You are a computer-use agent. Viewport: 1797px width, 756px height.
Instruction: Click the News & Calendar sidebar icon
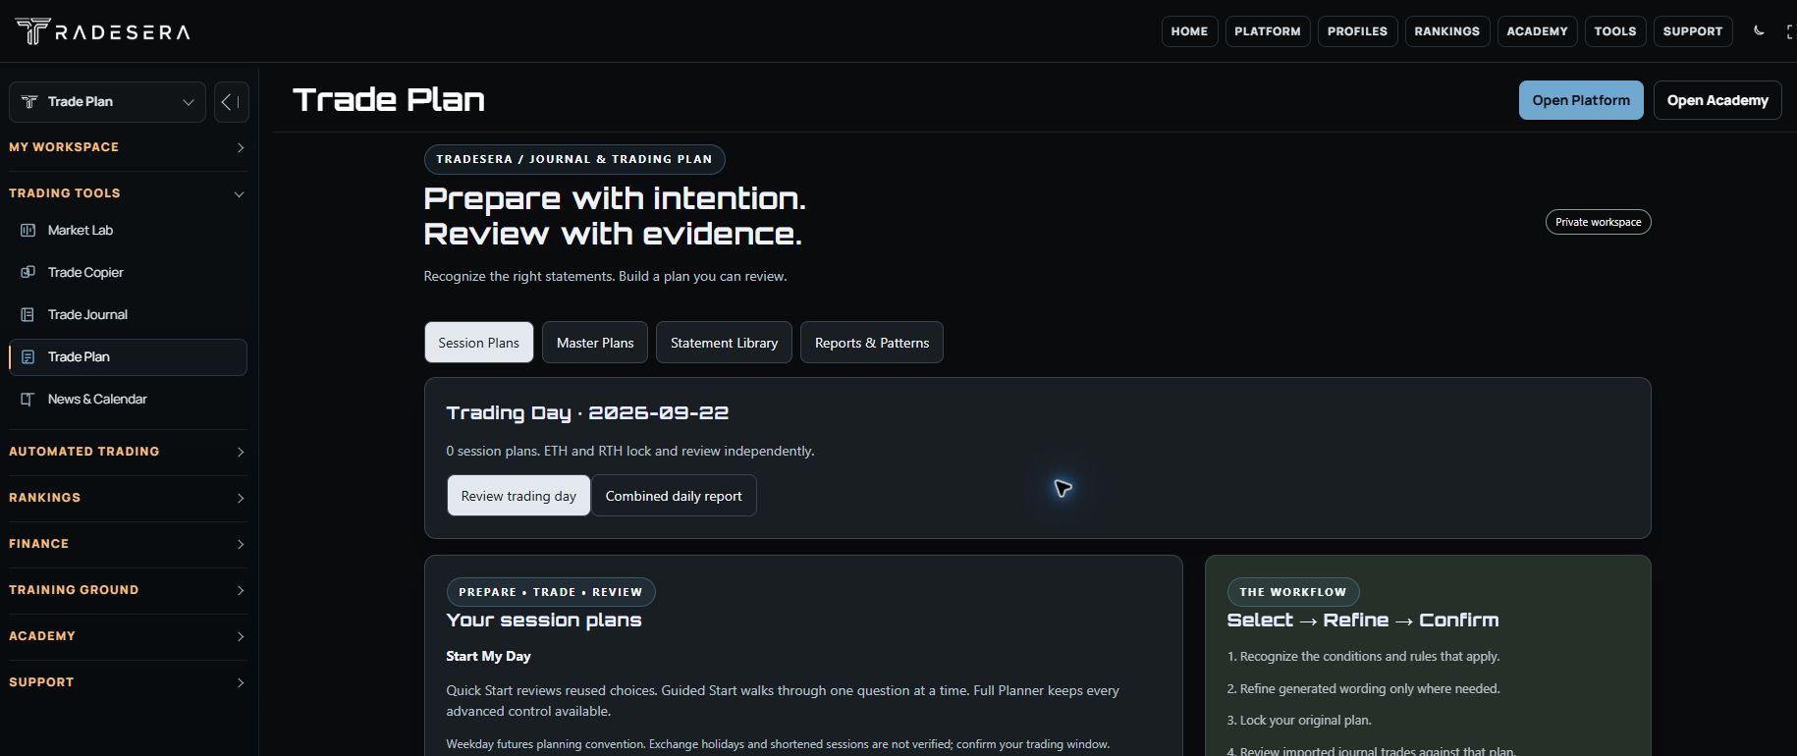[x=27, y=400]
